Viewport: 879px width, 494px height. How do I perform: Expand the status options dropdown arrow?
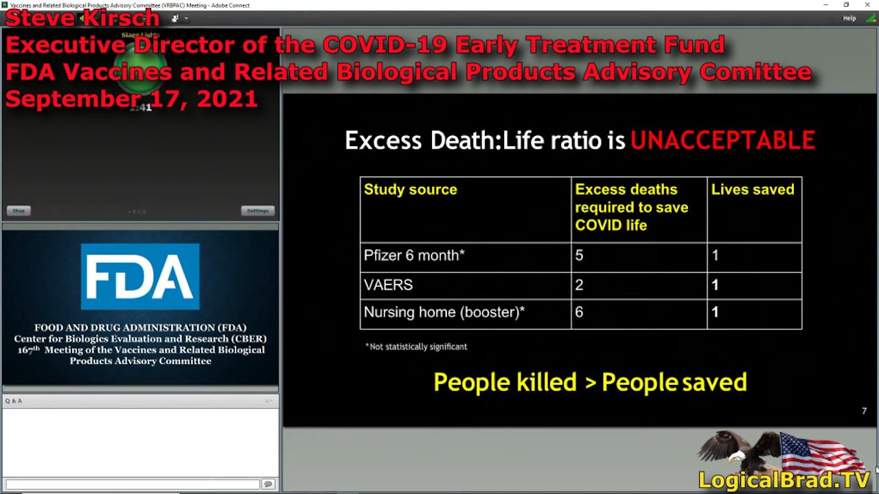click(185, 19)
